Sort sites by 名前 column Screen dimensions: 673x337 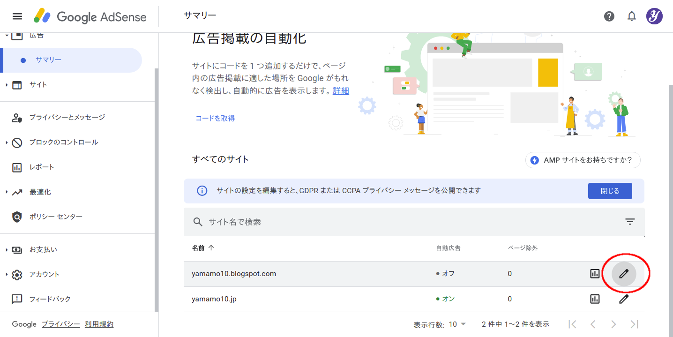click(x=203, y=248)
